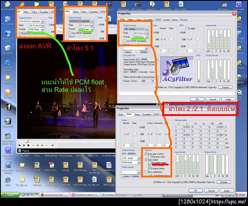This screenshot has height=206, width=248.
Task: Click Donate in the upper Properties window
Action: point(225,87)
